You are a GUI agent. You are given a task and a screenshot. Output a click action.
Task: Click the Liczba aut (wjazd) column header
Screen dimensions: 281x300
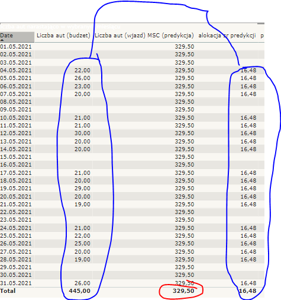tap(120, 36)
